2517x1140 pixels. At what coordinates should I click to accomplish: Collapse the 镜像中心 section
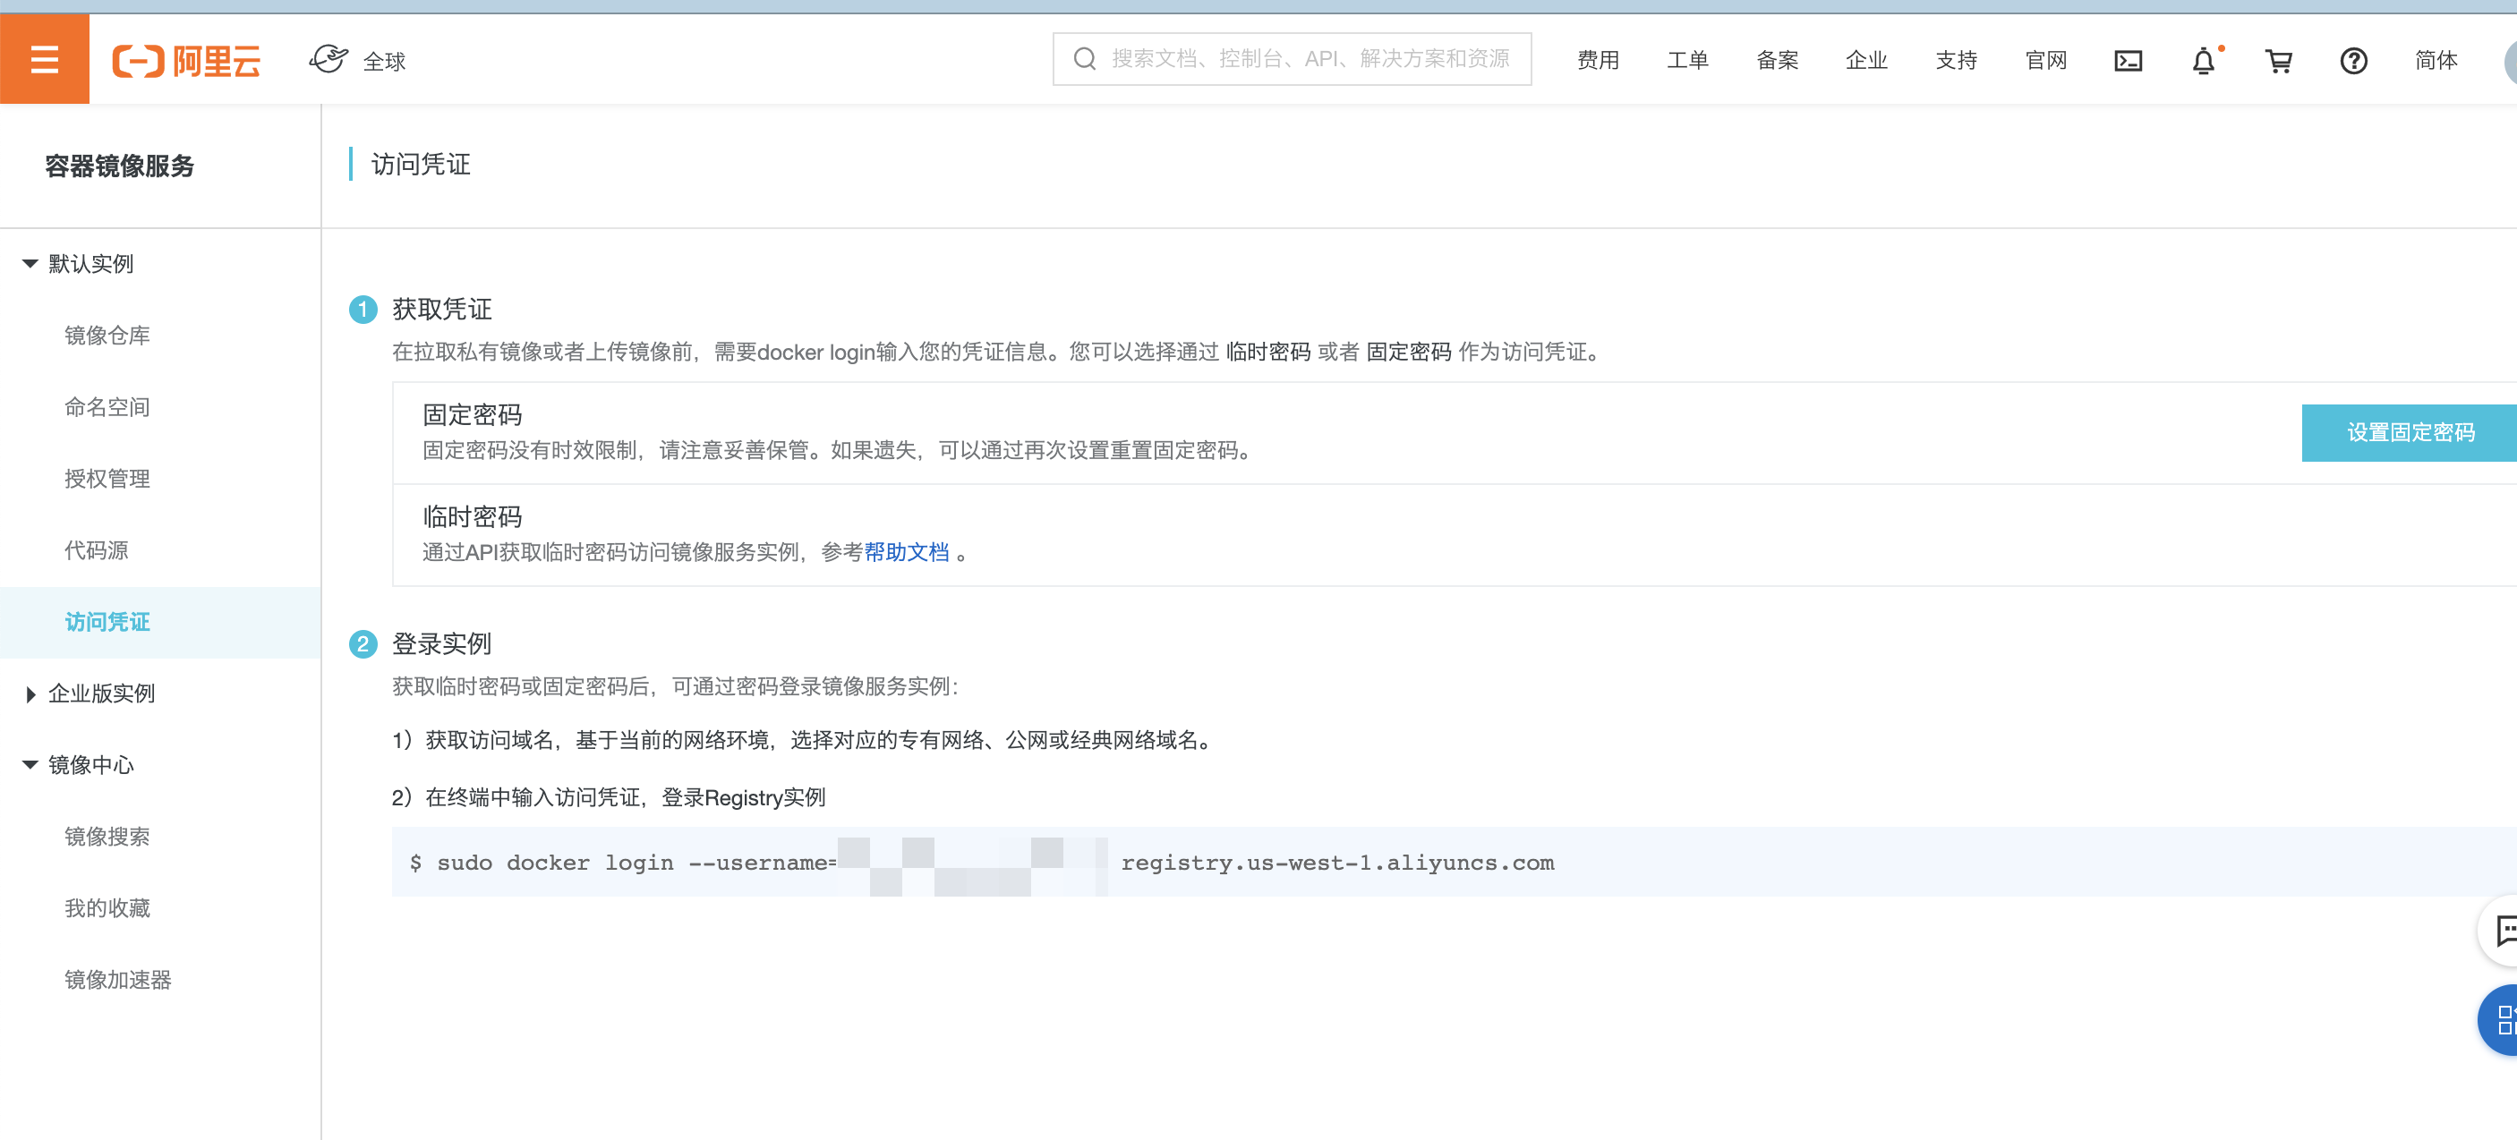pyautogui.click(x=30, y=765)
